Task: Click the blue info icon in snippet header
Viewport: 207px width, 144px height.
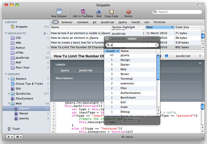Action: click(x=167, y=56)
